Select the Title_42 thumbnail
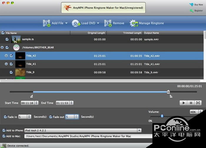The image size is (206, 148). [x=20, y=56]
